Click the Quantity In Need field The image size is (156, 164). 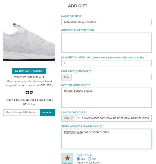coord(107,63)
